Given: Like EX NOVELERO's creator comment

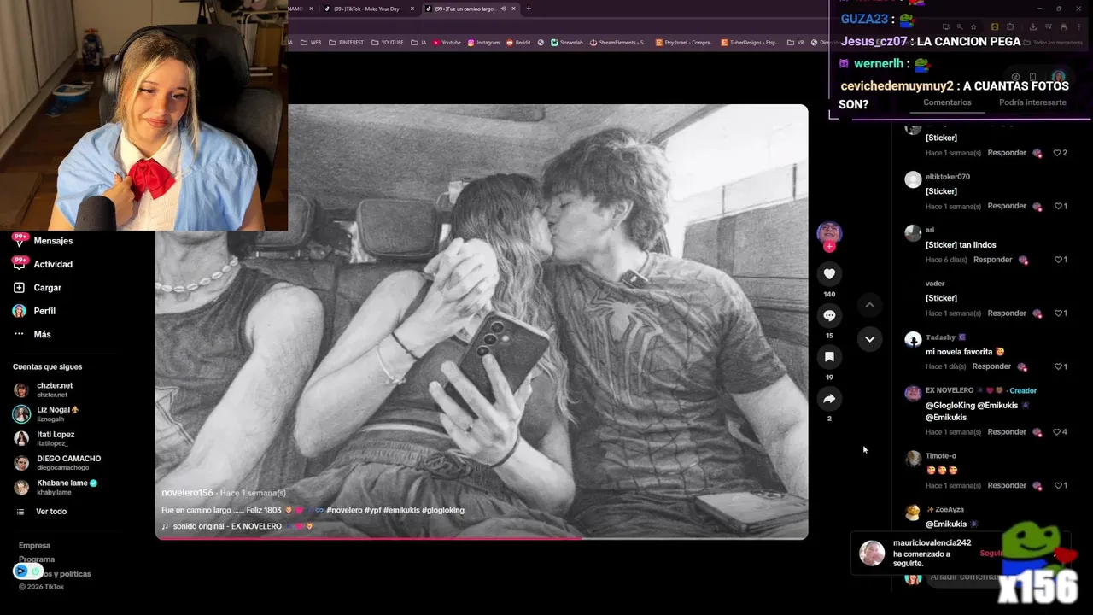Looking at the screenshot, I should pyautogui.click(x=1061, y=432).
